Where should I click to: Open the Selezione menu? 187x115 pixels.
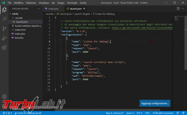(31, 3)
